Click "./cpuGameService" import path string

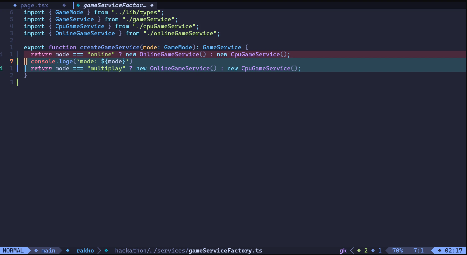[164, 26]
